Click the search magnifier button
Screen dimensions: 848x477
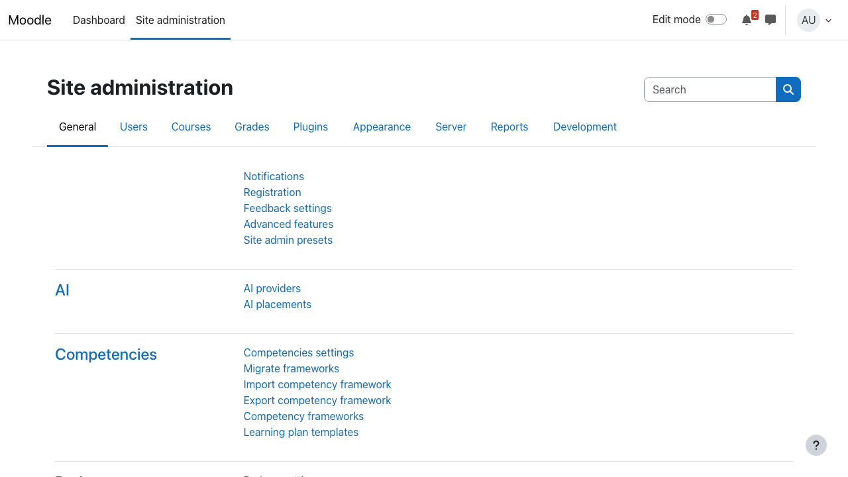point(788,89)
